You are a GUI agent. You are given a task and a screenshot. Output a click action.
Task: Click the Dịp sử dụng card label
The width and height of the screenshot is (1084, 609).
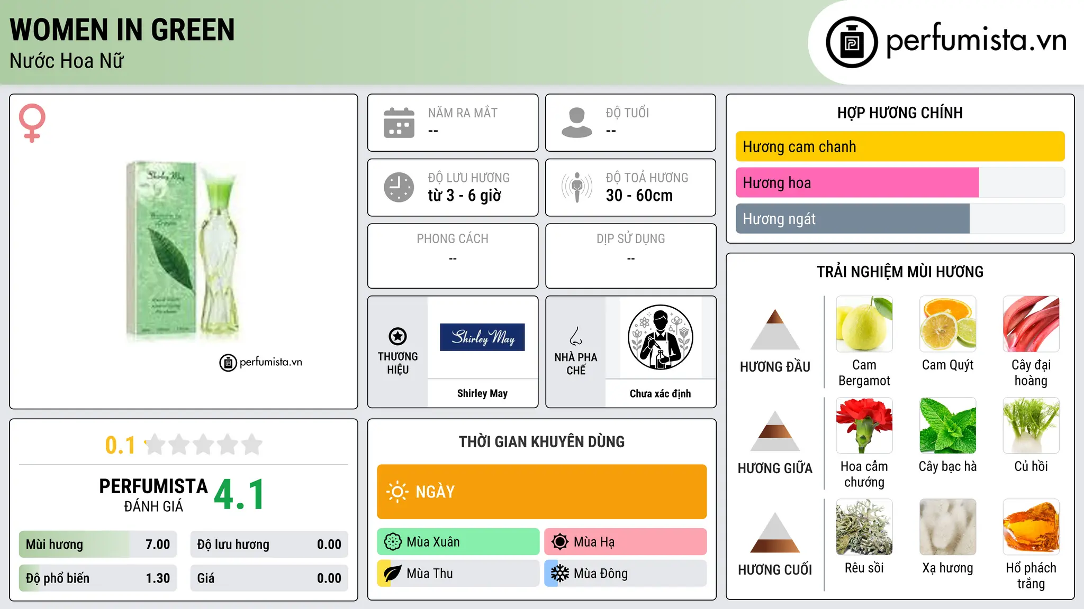click(631, 238)
